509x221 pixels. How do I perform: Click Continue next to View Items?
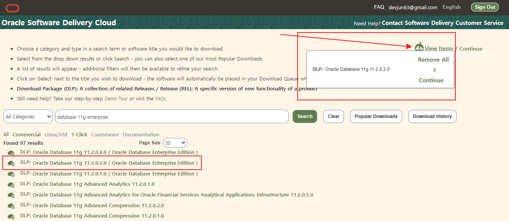tap(471, 49)
